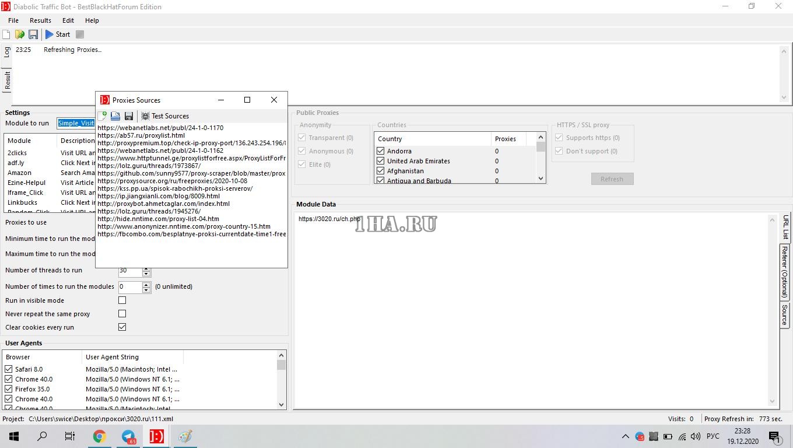
Task: Uncheck the Andorra country checkbox
Action: pos(380,150)
